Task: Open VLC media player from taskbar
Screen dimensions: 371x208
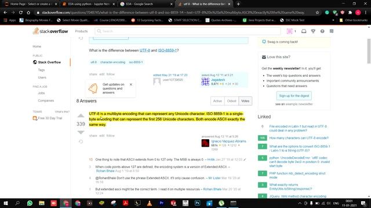Action: click(x=150, y=203)
